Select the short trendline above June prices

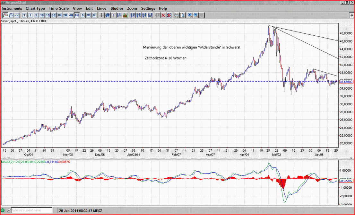tap(325, 72)
